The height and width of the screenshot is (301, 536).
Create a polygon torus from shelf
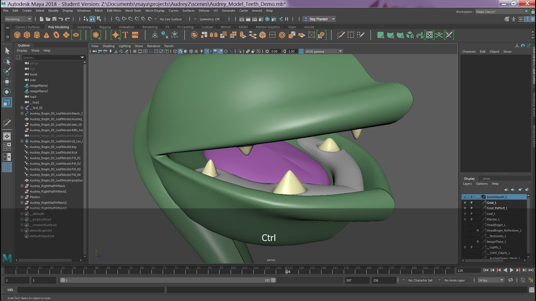coord(56,35)
